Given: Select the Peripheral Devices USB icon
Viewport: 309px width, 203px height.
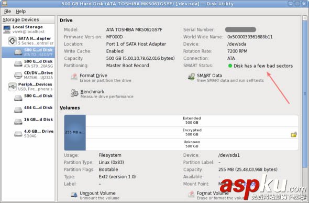Looking at the screenshot, I should click(x=13, y=87).
